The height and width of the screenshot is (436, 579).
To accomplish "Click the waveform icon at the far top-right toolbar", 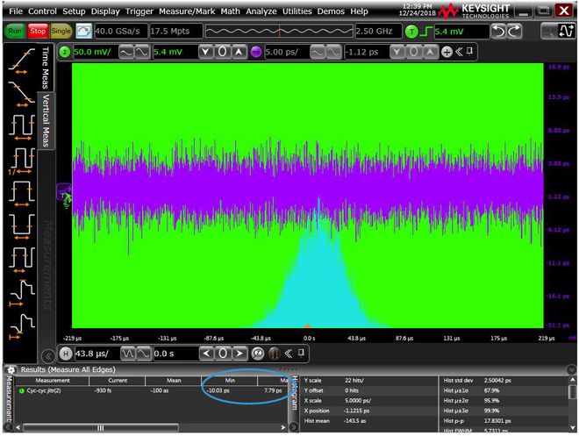I will point(566,31).
